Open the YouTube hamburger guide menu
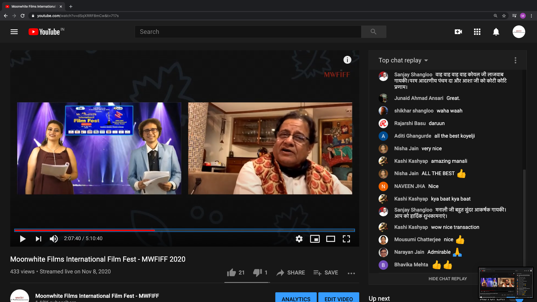Viewport: 537px width, 302px height. tap(14, 32)
